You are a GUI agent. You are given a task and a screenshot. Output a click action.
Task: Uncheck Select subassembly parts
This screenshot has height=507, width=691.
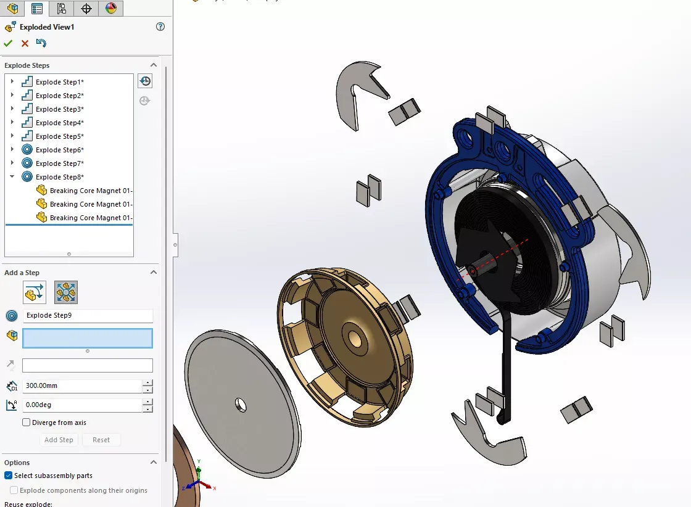[7, 476]
